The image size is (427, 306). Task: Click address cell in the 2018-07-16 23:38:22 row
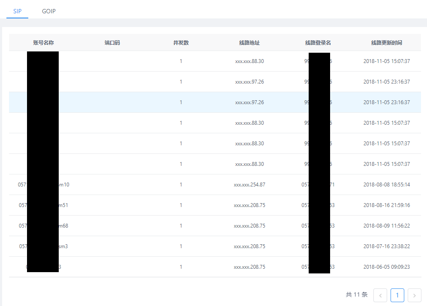click(250, 246)
